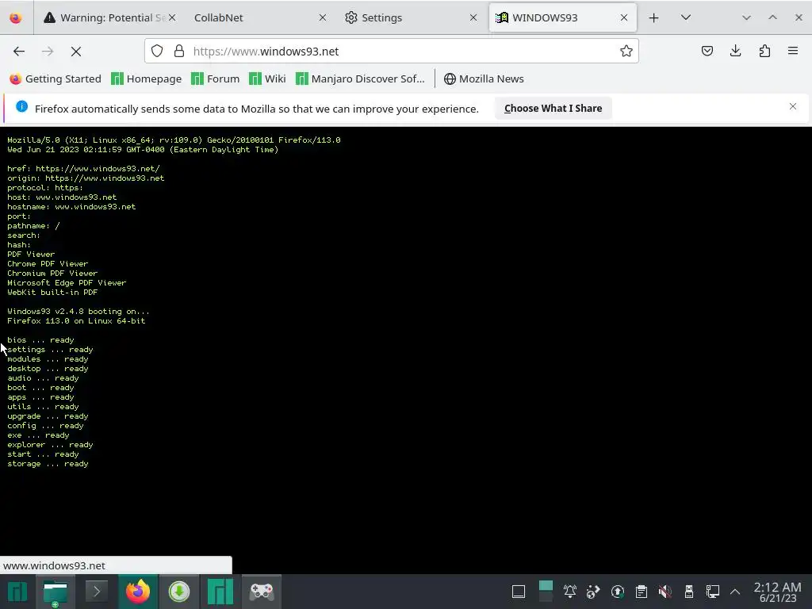Screen dimensions: 812x609
Task: Open the Save to Pocket icon
Action: [707, 51]
